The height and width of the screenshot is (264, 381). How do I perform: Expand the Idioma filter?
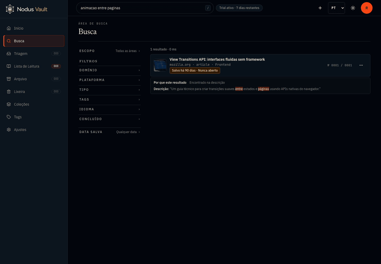coord(110,109)
